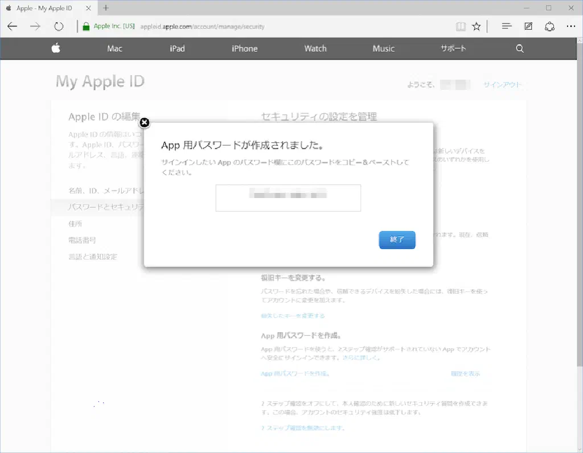Add page to favorites star icon

click(477, 26)
